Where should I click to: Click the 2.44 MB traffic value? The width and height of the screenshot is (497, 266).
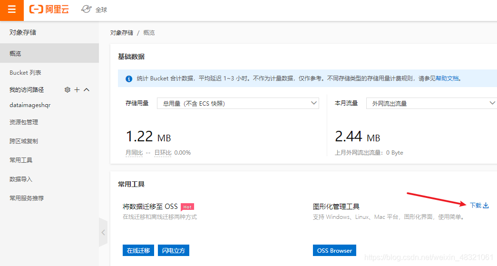click(358, 137)
